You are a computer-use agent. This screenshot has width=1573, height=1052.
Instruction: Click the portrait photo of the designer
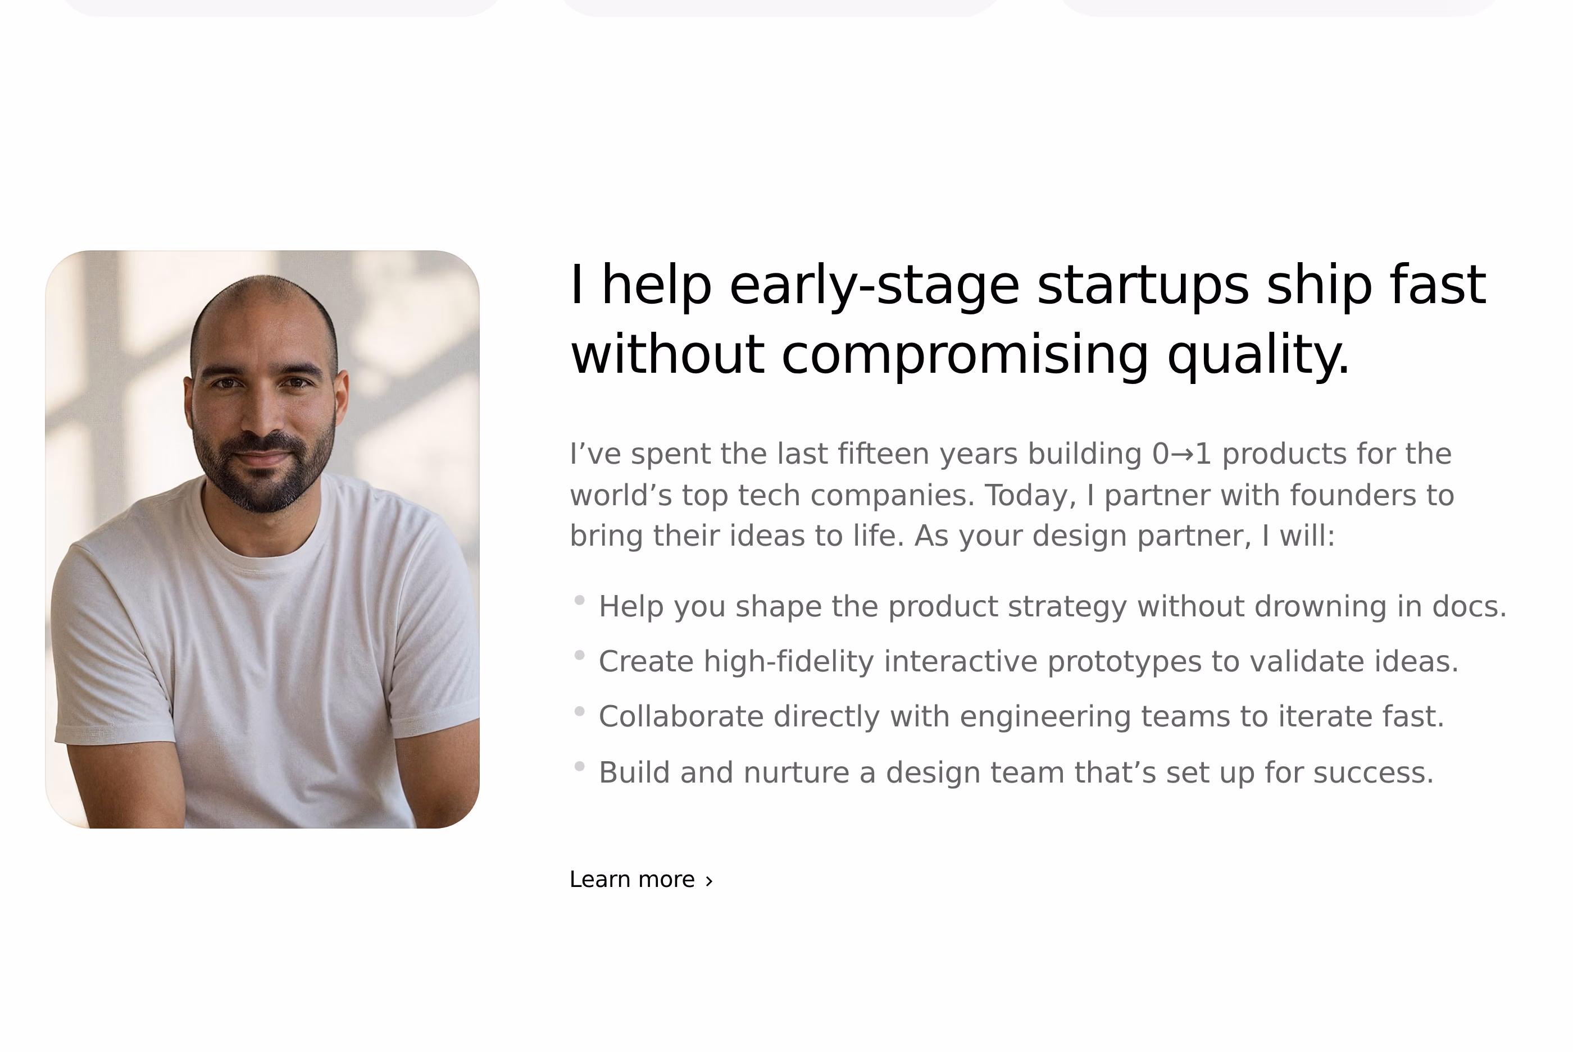pos(262,539)
